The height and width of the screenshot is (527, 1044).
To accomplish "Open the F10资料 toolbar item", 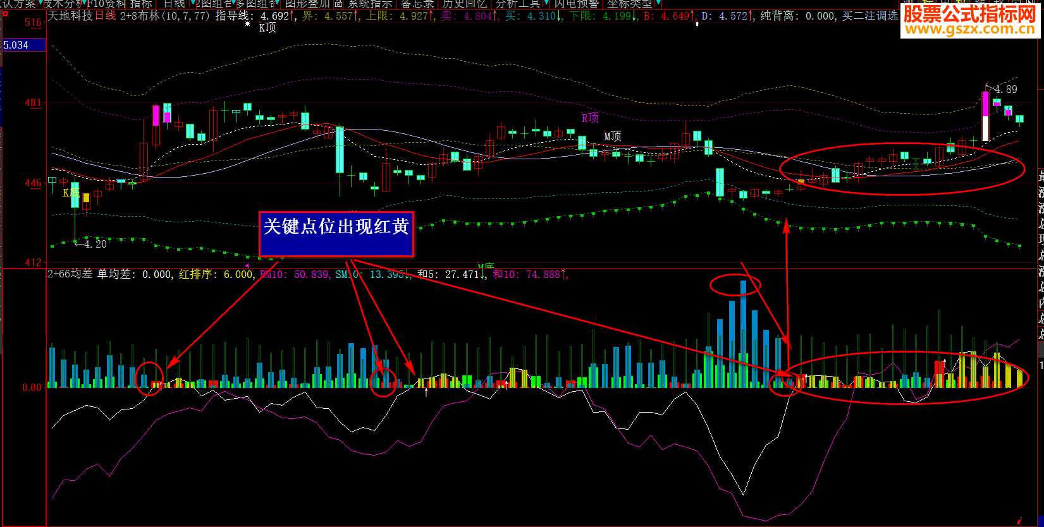I will (107, 3).
